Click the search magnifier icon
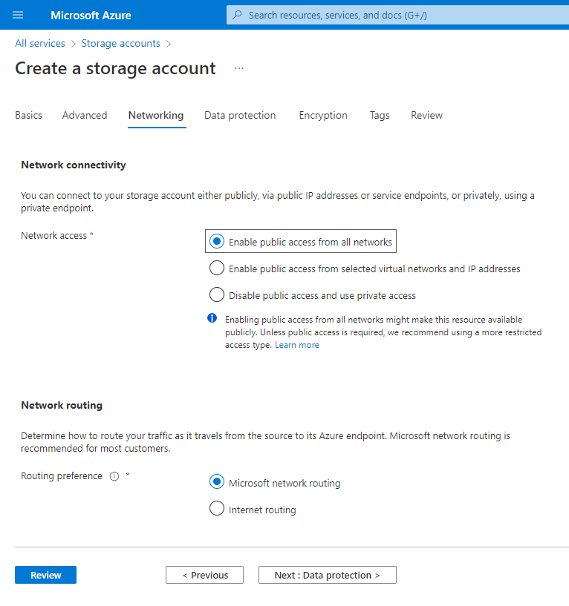This screenshot has width=569, height=606. pyautogui.click(x=237, y=15)
